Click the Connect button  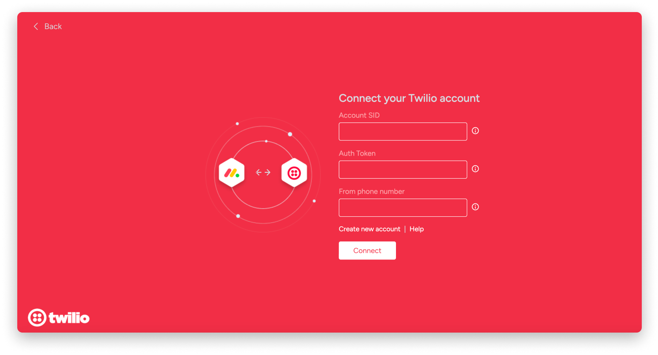click(x=367, y=250)
